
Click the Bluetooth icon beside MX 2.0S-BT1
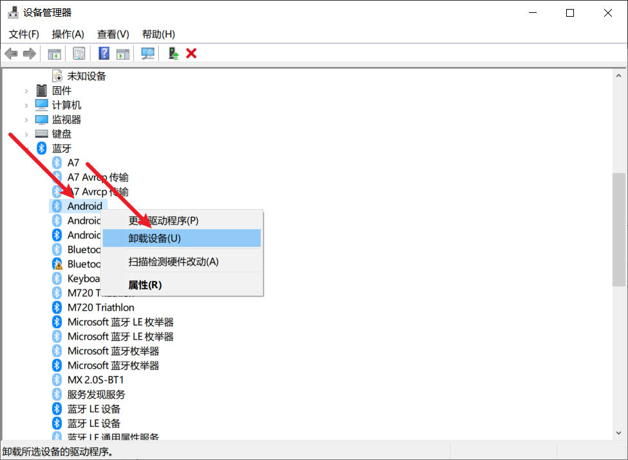pos(57,380)
